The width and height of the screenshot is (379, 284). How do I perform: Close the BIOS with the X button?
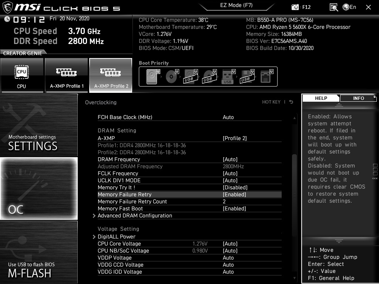point(368,7)
